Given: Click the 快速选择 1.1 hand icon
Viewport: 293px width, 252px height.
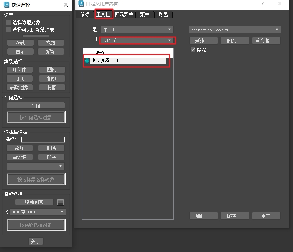Looking at the screenshot, I should point(87,61).
